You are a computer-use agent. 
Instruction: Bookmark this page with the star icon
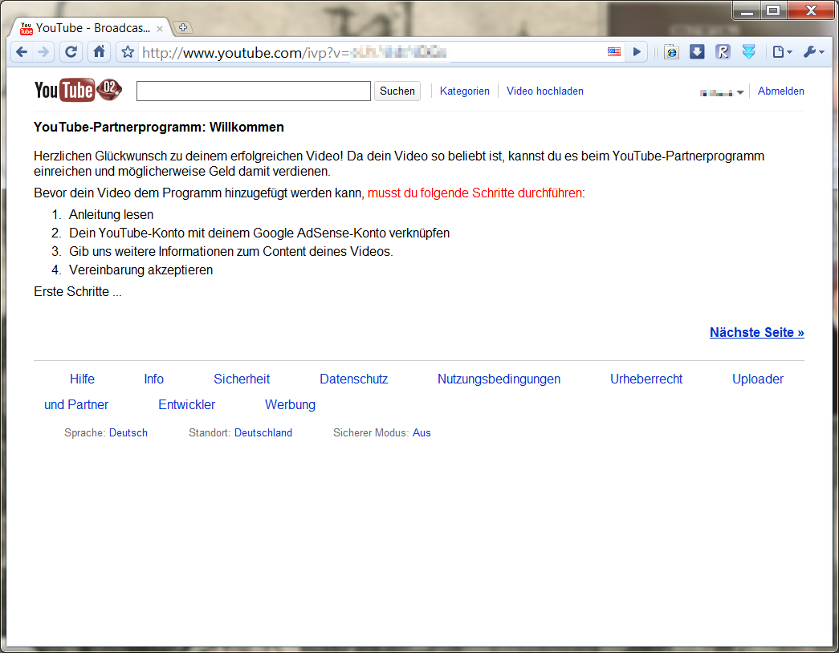[128, 52]
